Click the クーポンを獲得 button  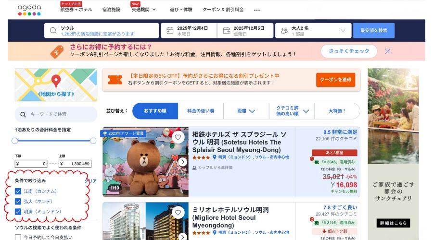(x=335, y=80)
